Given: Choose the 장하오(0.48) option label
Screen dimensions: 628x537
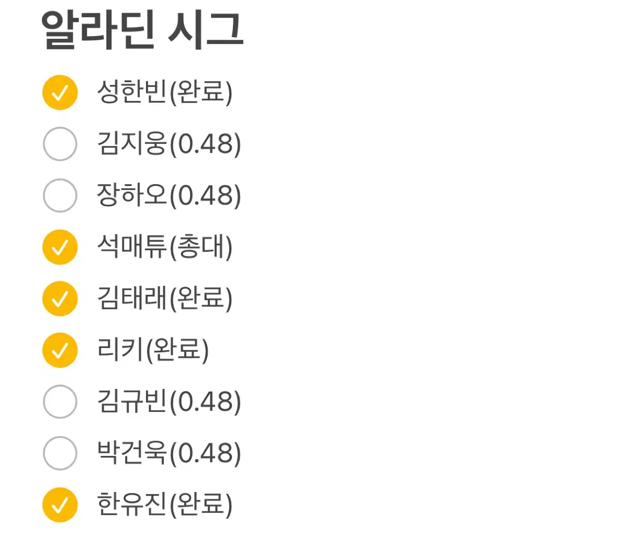Looking at the screenshot, I should [x=169, y=195].
